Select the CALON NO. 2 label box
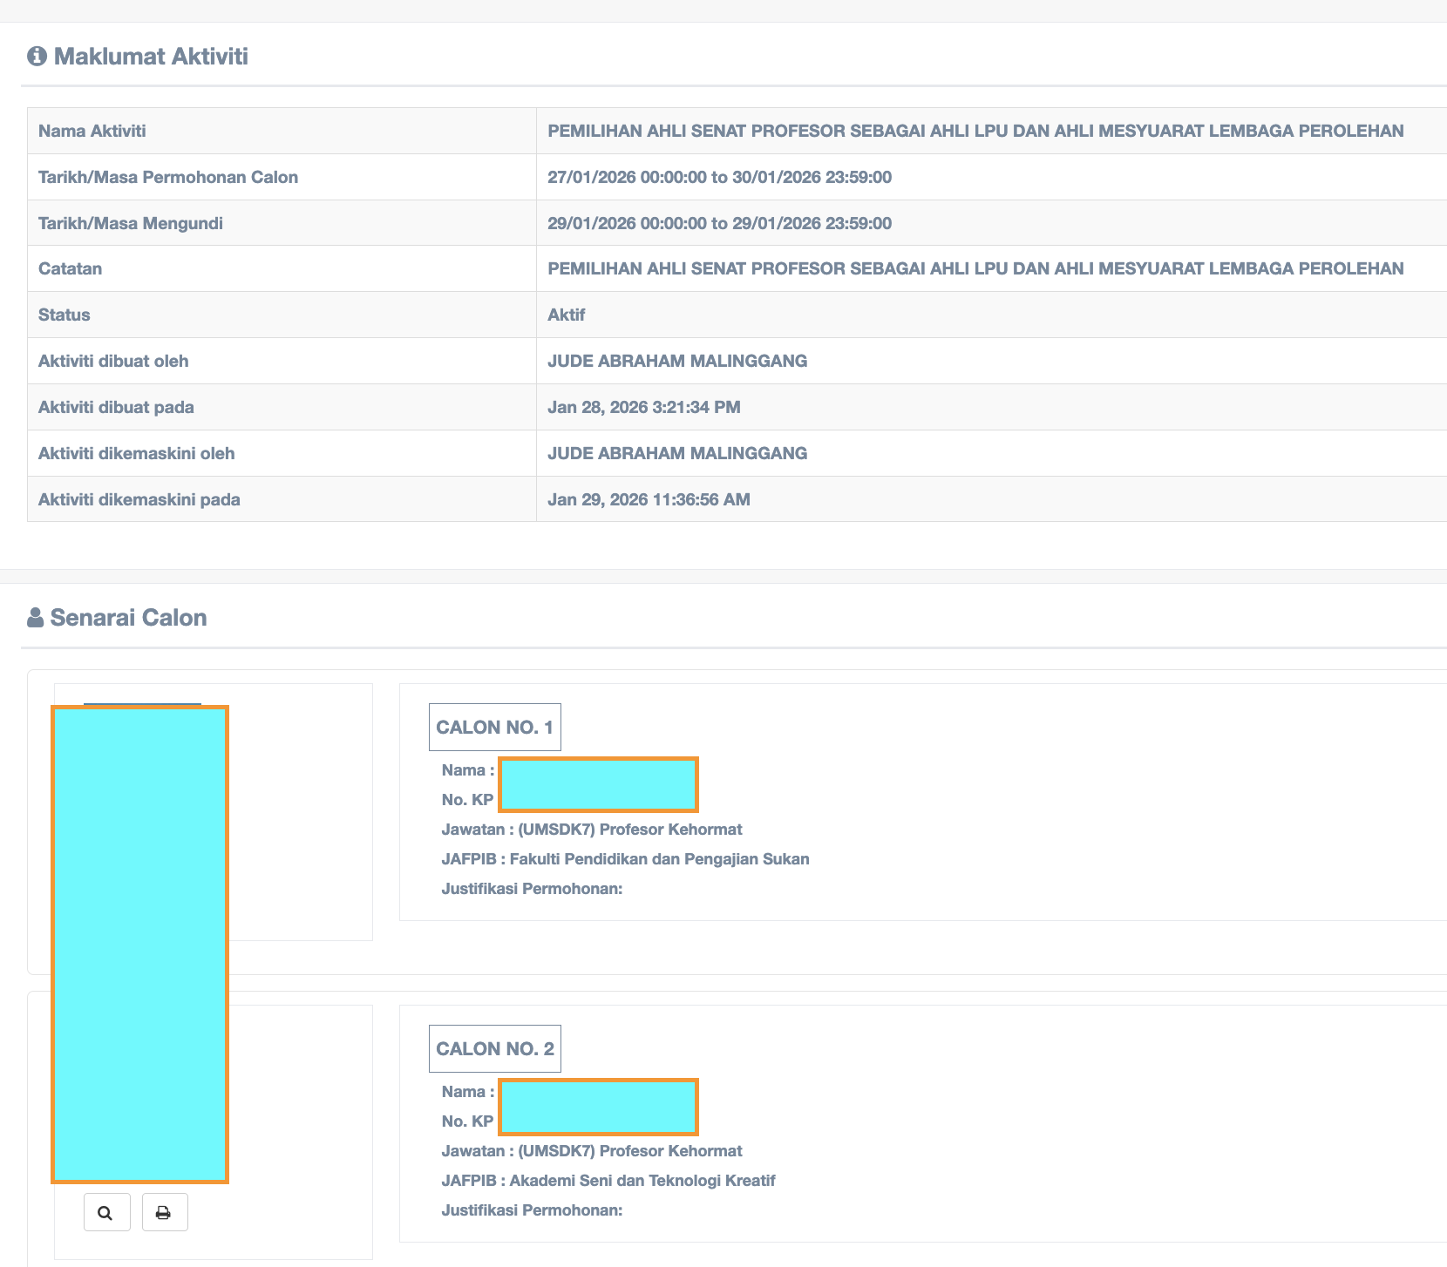 [x=494, y=1049]
